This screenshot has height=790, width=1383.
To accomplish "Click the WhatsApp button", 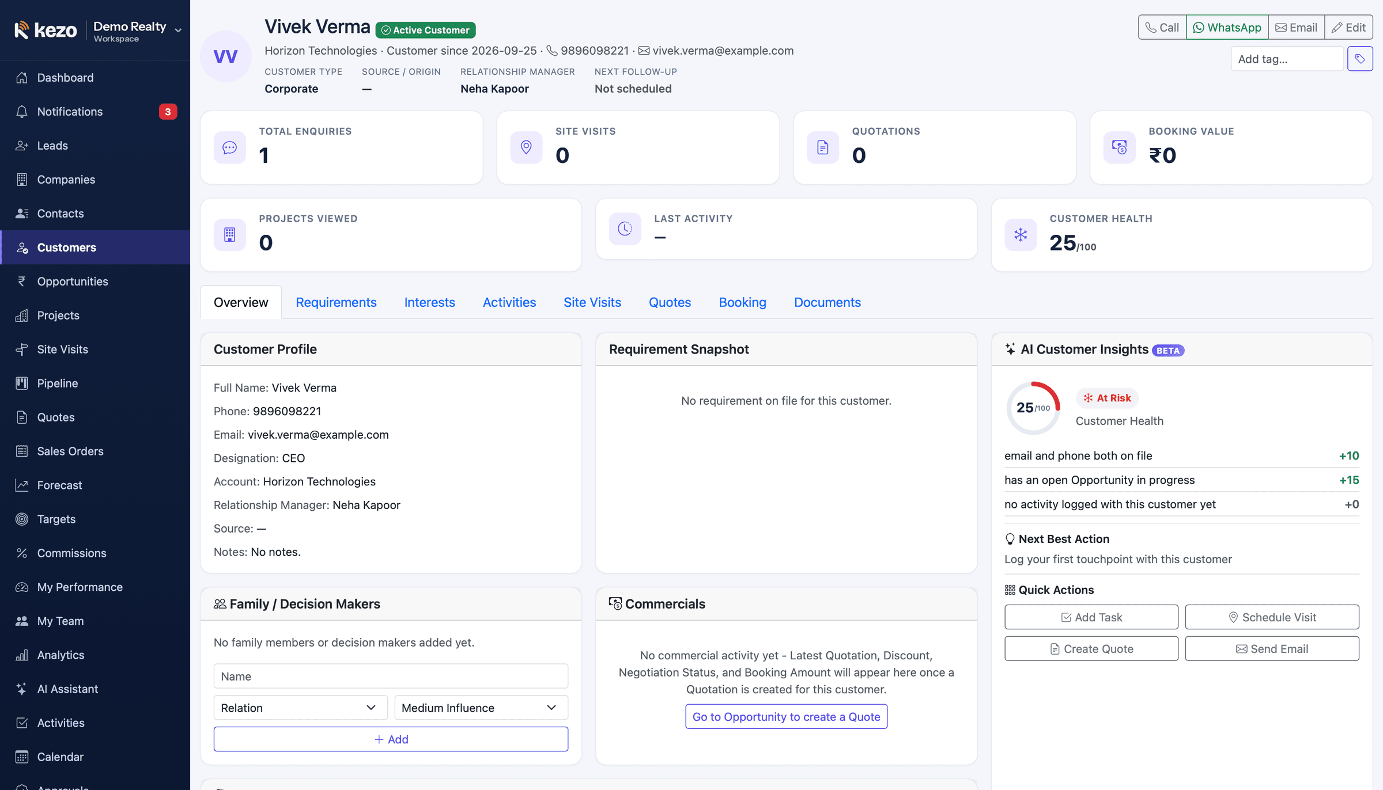I will [x=1227, y=27].
